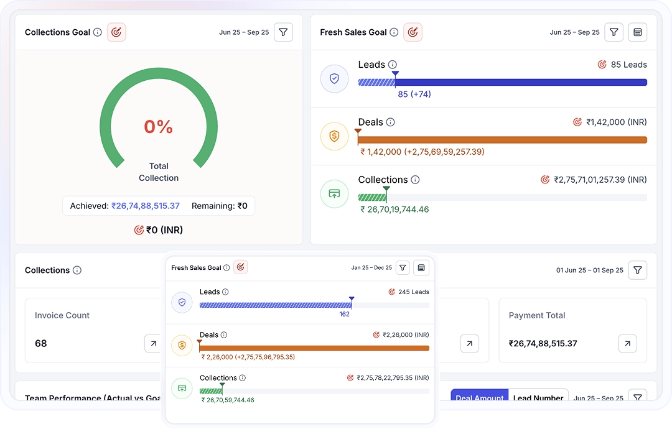
Task: Click the Deals dollar icon
Action: (334, 136)
